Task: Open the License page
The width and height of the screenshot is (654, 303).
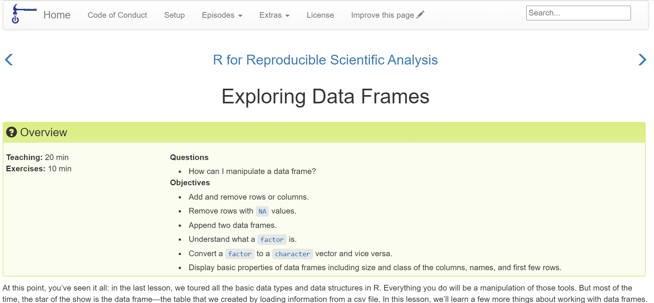Action: pos(320,15)
